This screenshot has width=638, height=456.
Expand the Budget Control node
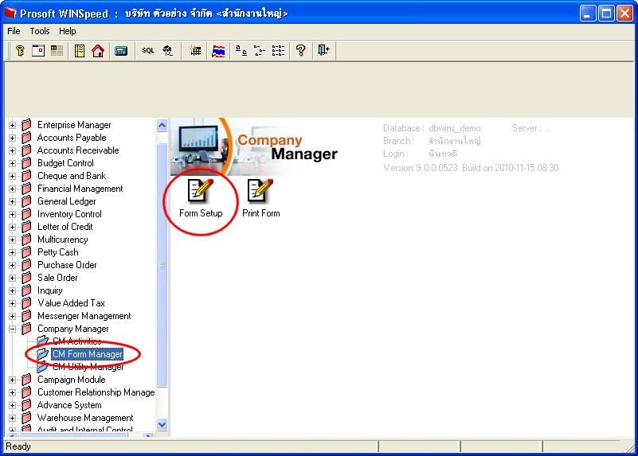(x=12, y=163)
